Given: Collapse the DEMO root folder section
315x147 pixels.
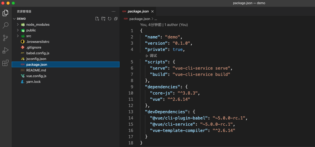Looking at the screenshot, I should pos(15,19).
